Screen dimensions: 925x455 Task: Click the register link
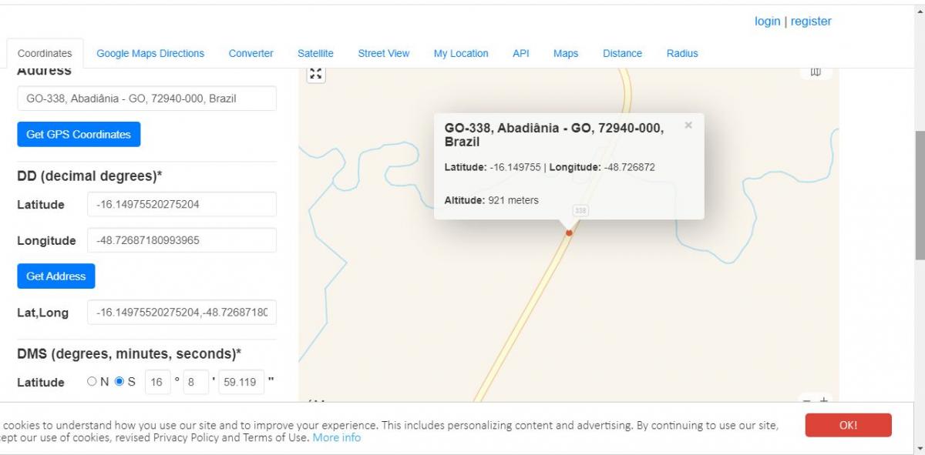811,22
